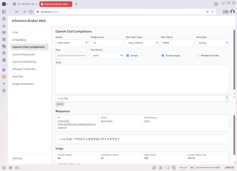The height and width of the screenshot is (171, 237).
Task: Click the Send button
Action: [60, 104]
